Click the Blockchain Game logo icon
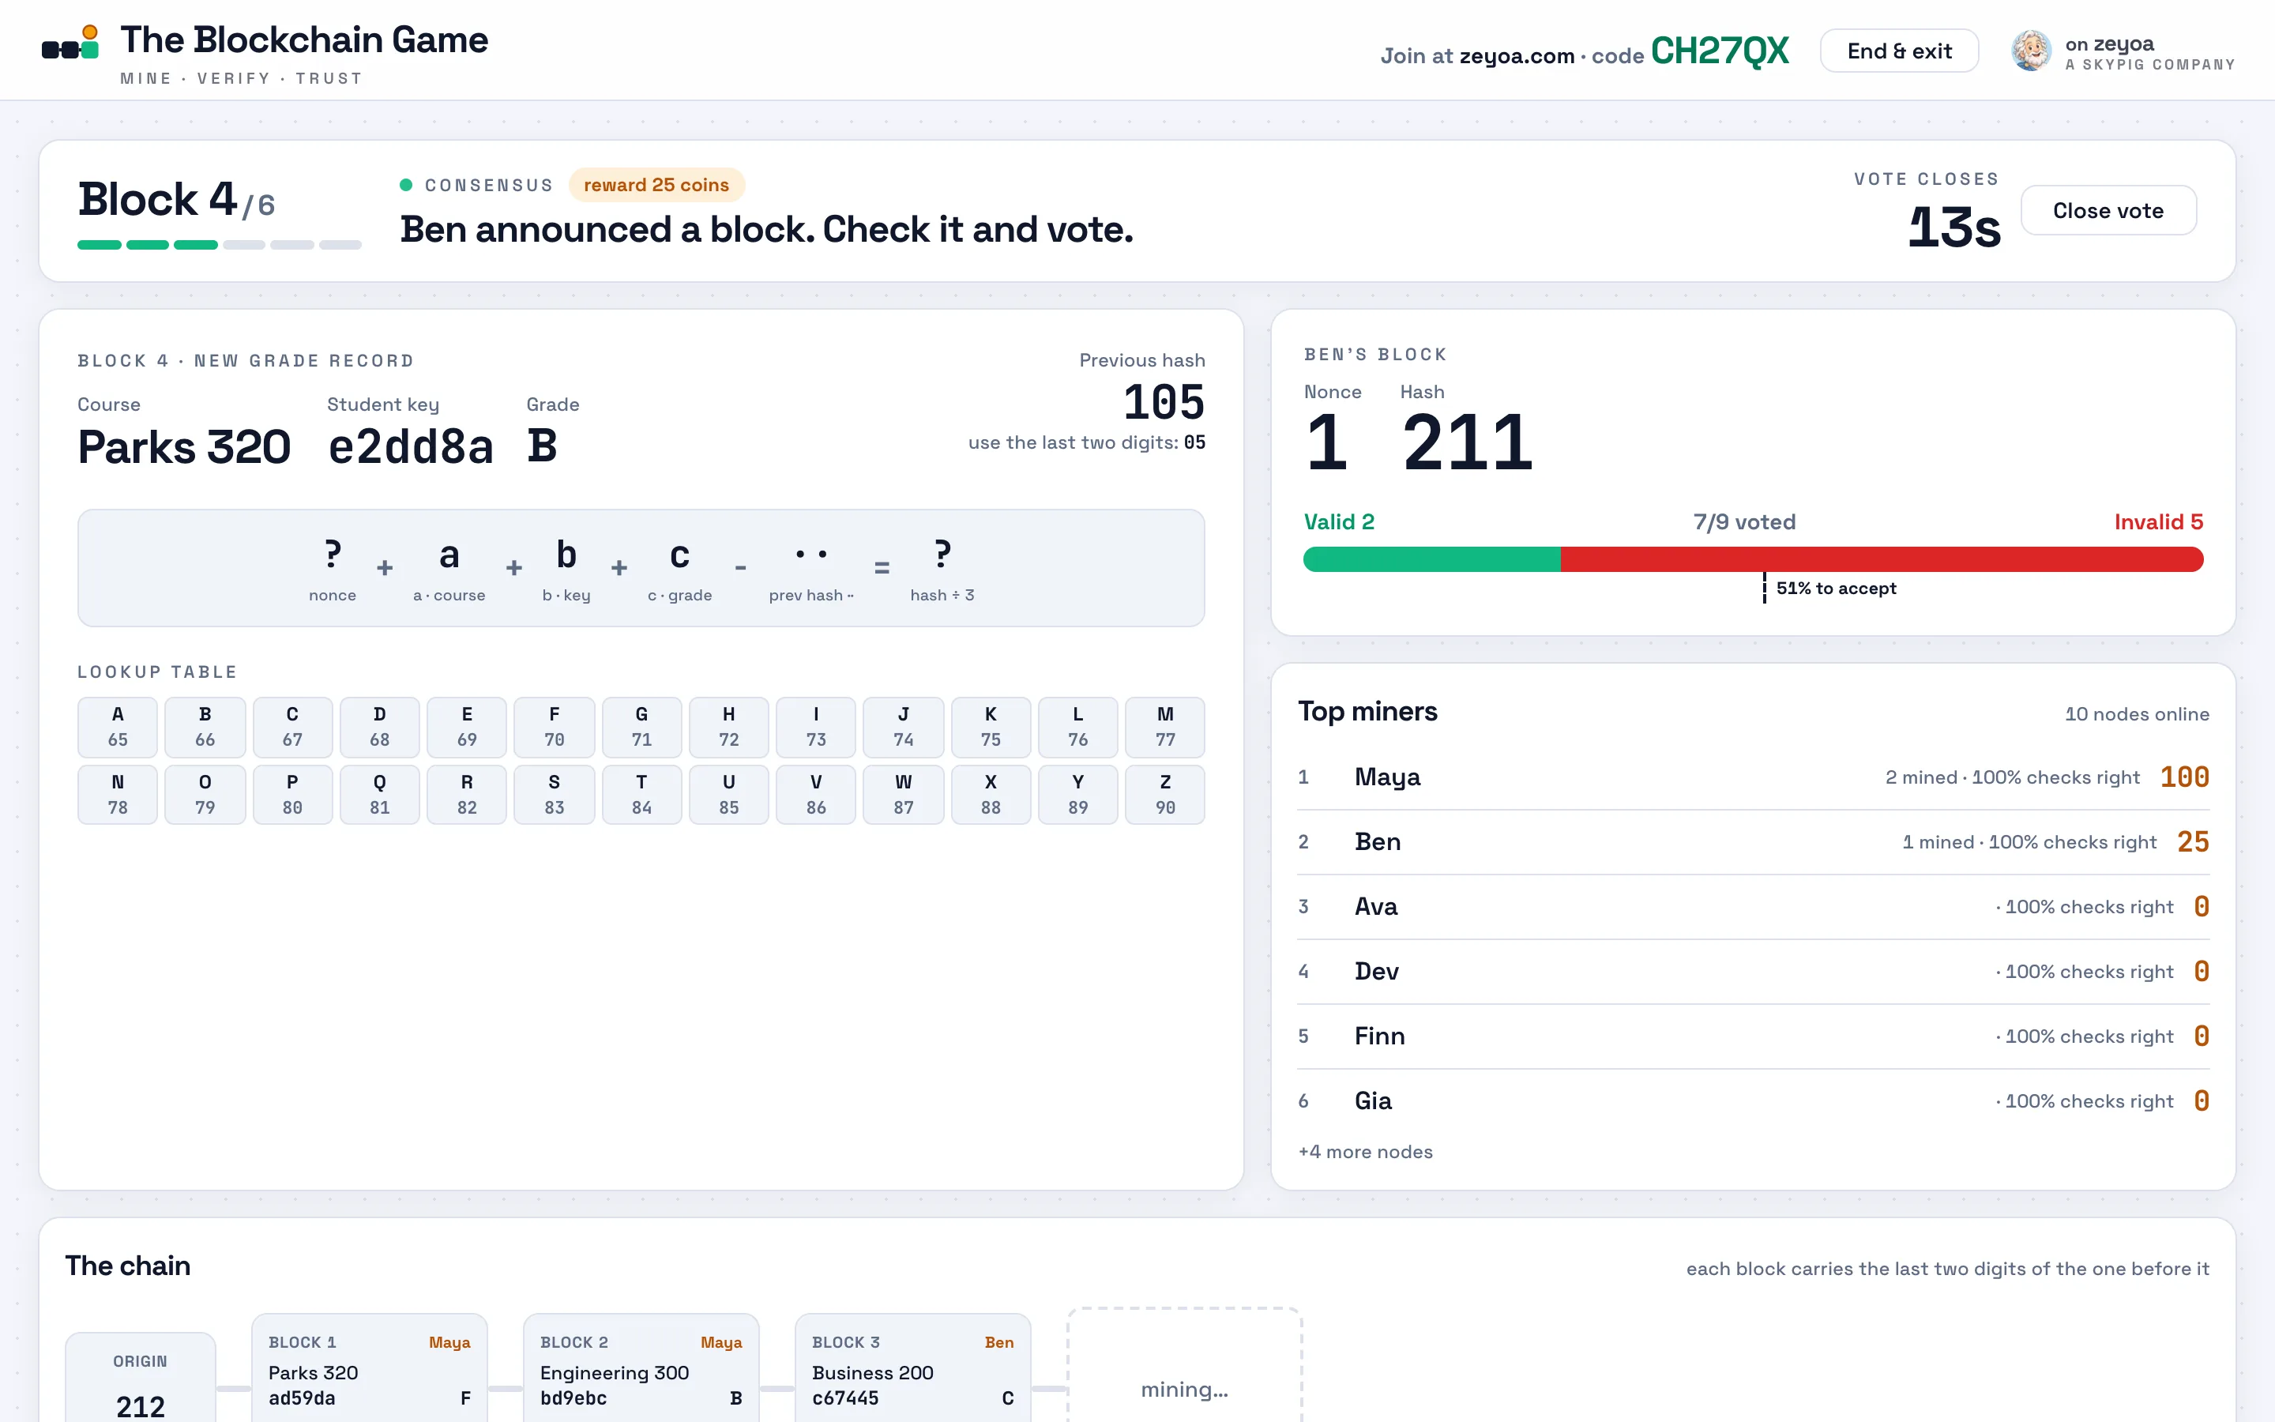This screenshot has height=1422, width=2275. click(x=70, y=43)
